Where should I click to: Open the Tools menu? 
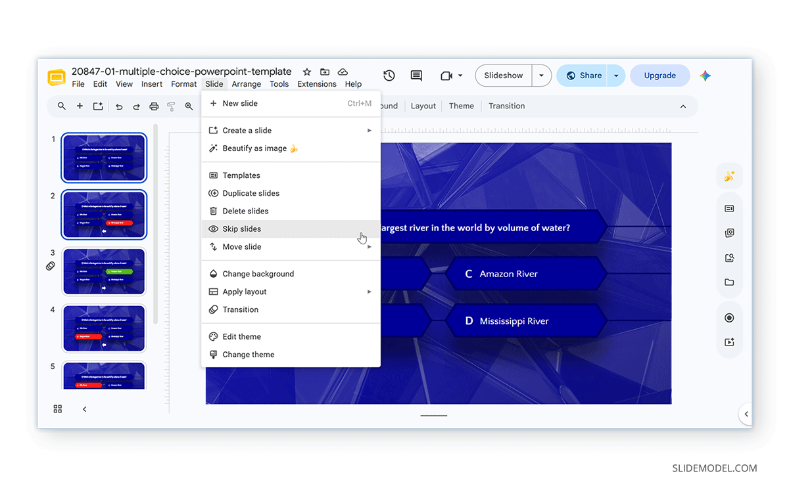tap(279, 84)
